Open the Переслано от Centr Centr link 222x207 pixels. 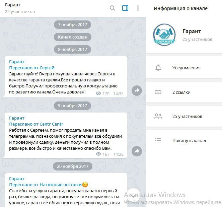[36, 124]
